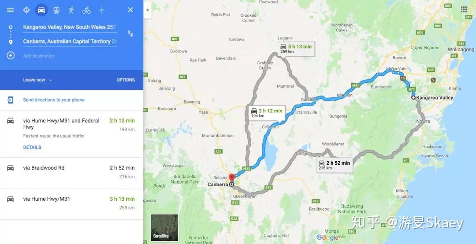Switch to transit travel mode
The width and height of the screenshot is (476, 244).
click(x=56, y=10)
